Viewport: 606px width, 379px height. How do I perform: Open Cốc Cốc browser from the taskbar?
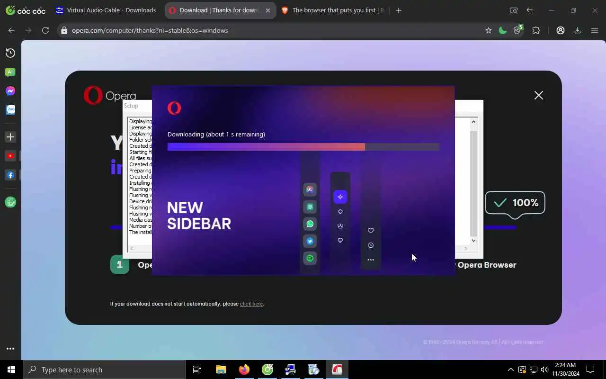point(267,370)
